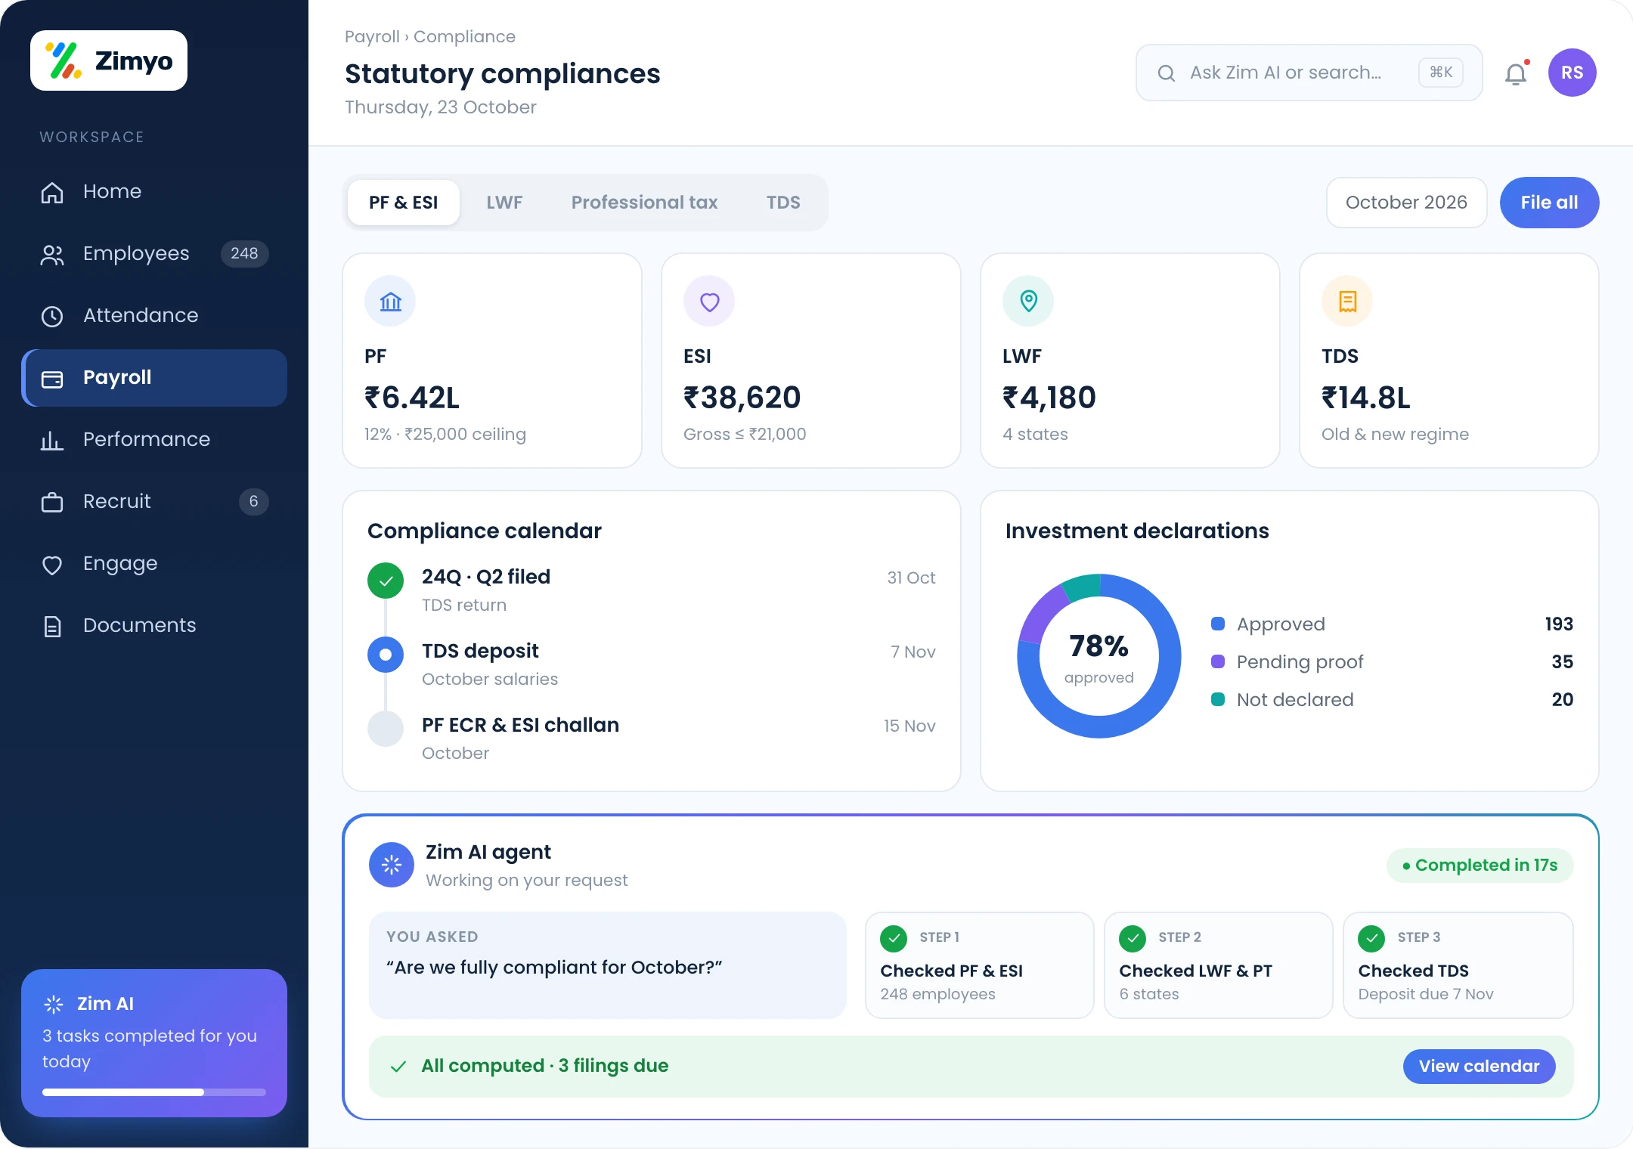Click the notification bell icon
This screenshot has width=1633, height=1149.
tap(1516, 73)
